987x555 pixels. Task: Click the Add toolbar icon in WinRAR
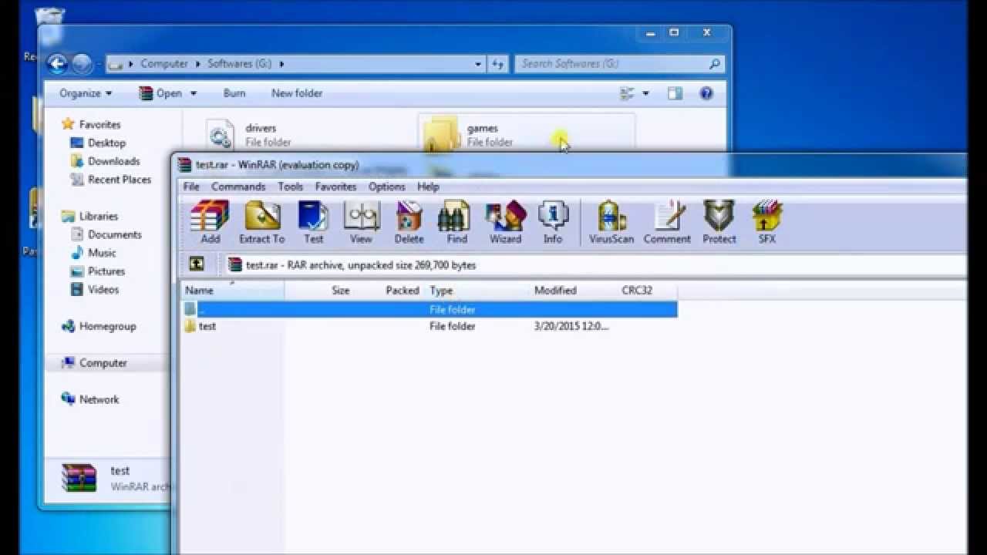[x=210, y=222]
